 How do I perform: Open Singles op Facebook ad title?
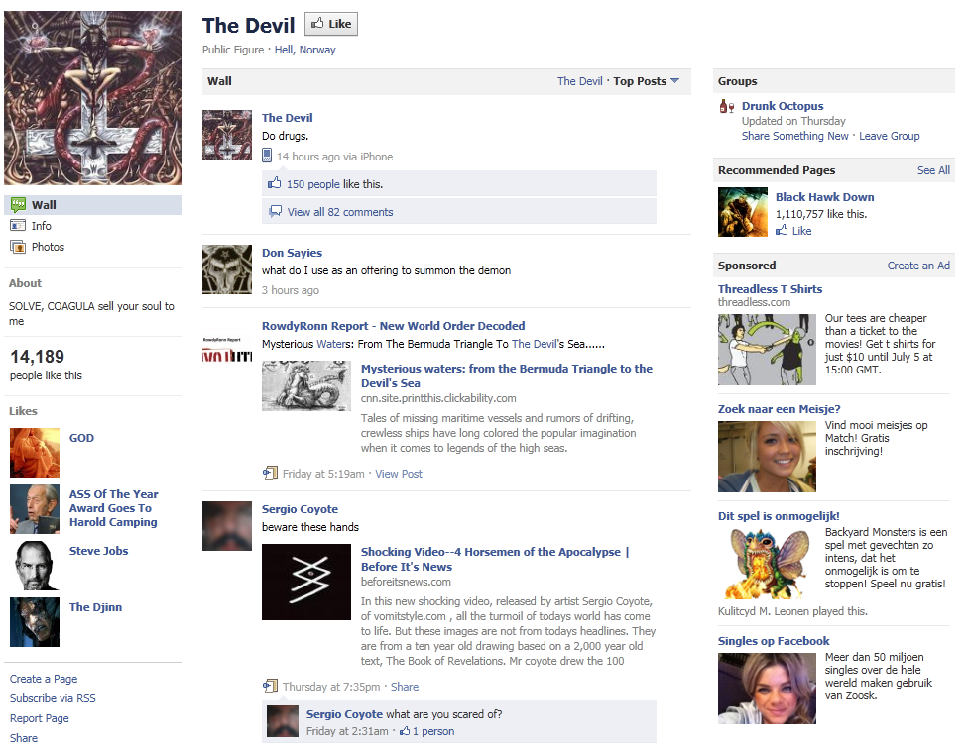(774, 641)
